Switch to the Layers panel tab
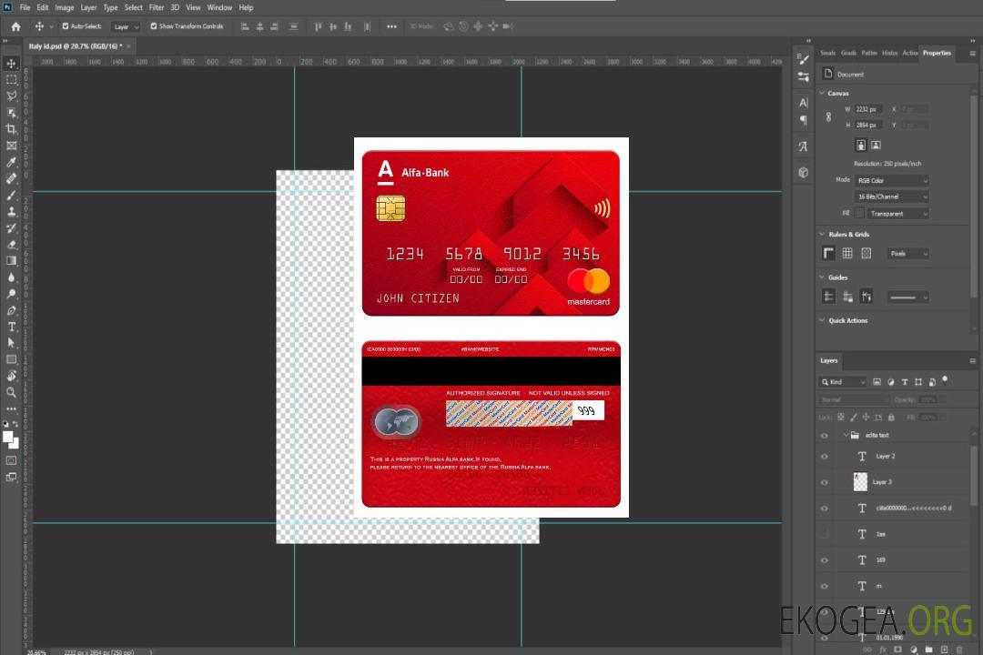 click(x=829, y=360)
